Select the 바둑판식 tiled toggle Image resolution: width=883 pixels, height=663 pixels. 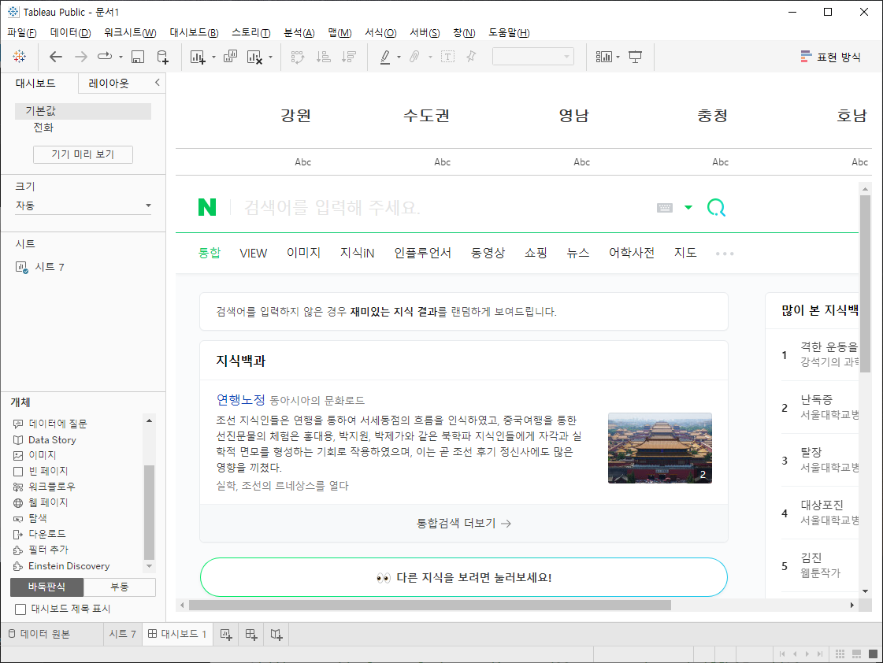pyautogui.click(x=46, y=587)
